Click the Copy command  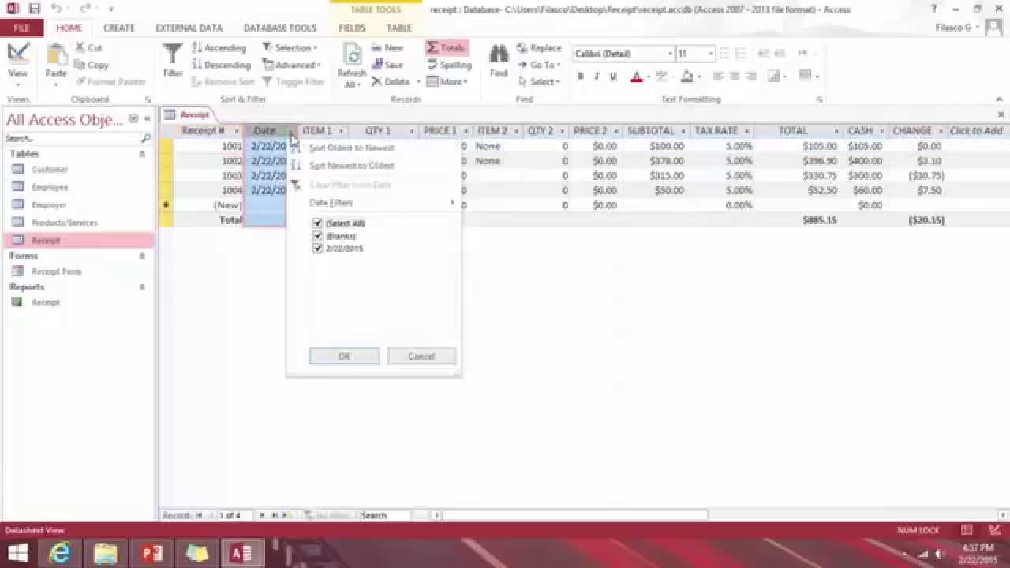(x=92, y=65)
